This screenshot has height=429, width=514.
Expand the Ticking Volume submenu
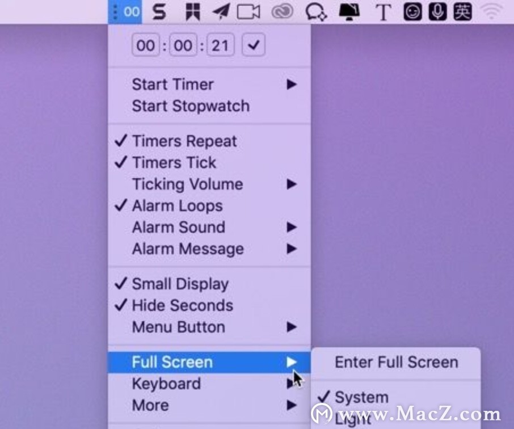[x=209, y=184]
